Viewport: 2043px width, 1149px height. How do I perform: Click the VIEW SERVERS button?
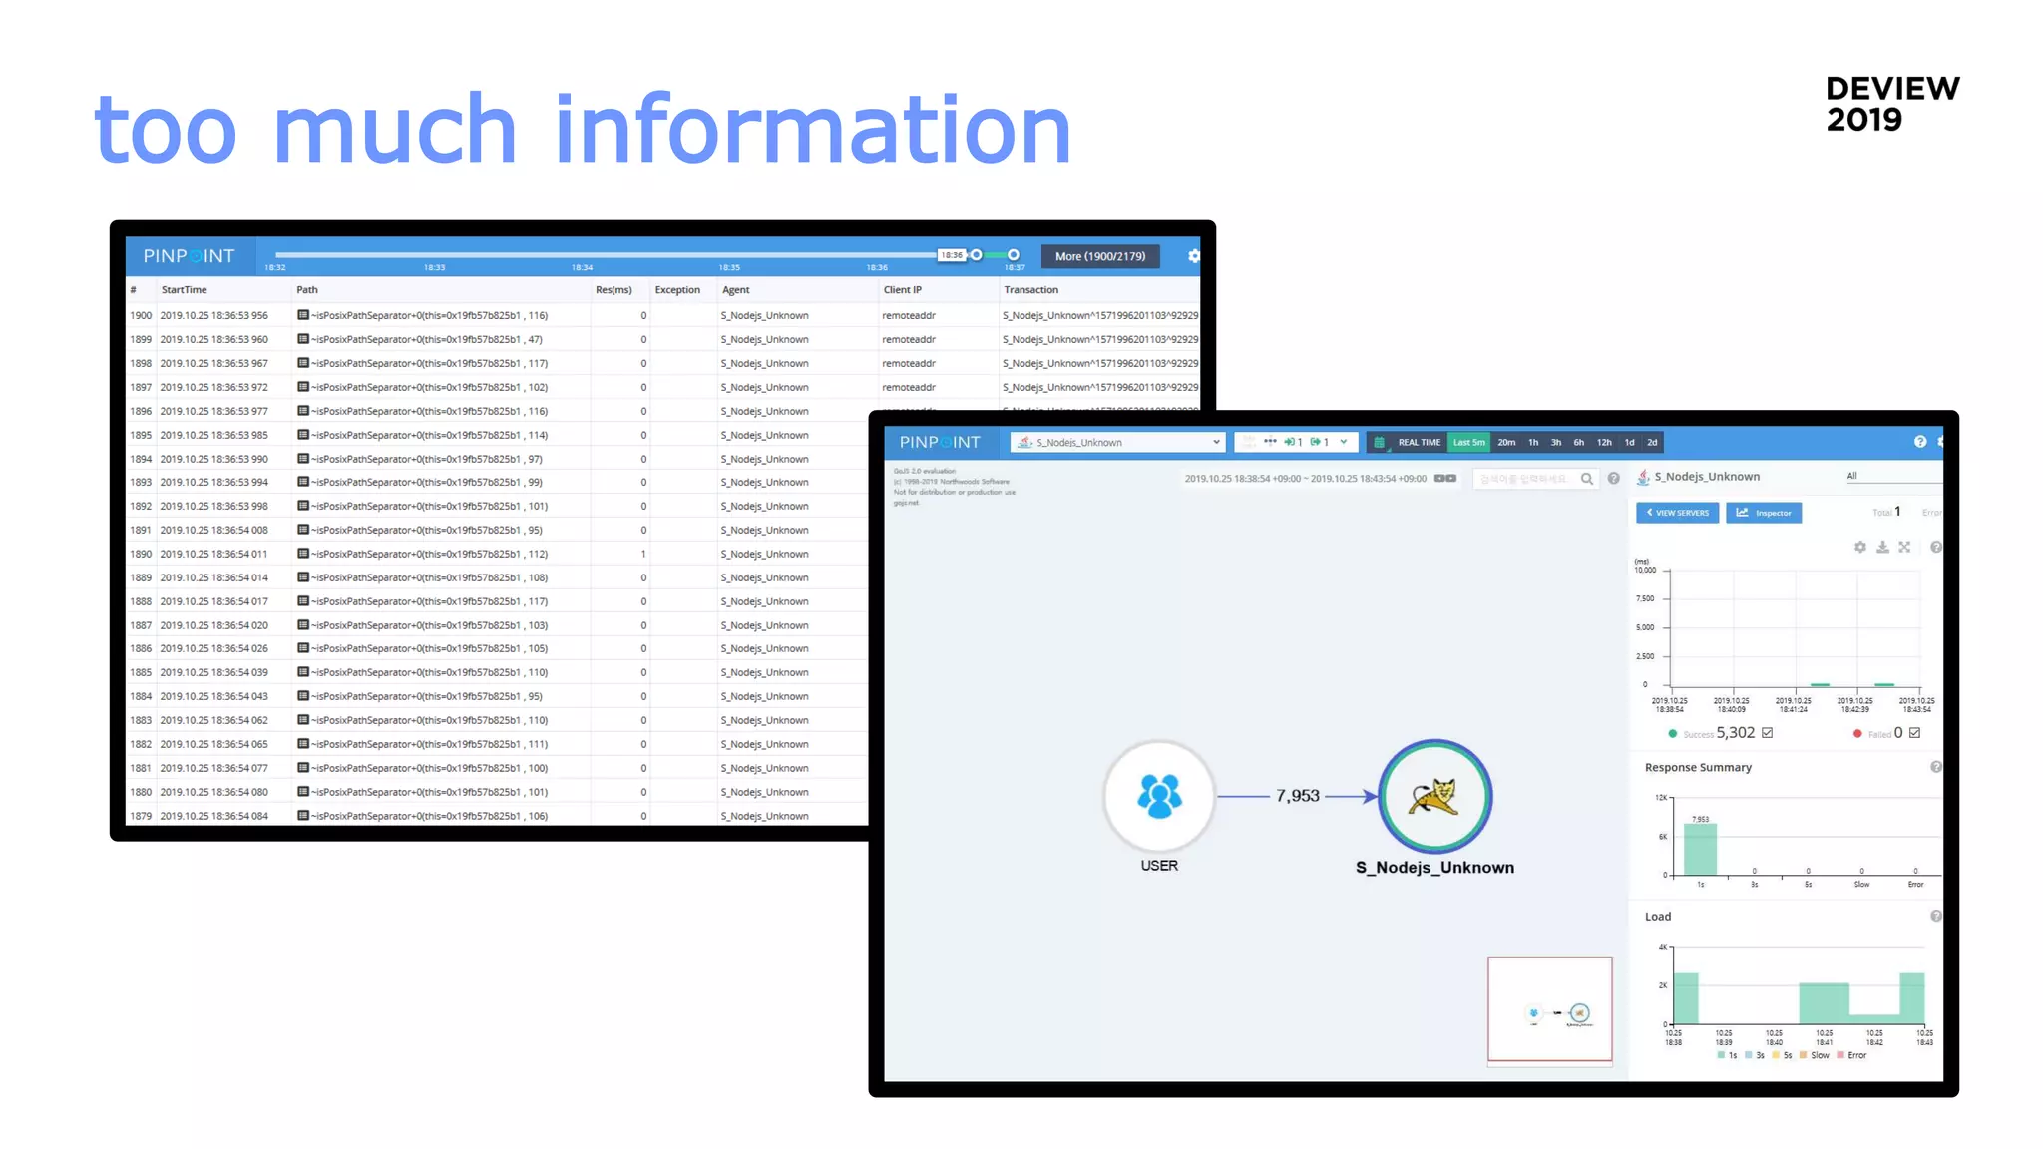pyautogui.click(x=1677, y=513)
